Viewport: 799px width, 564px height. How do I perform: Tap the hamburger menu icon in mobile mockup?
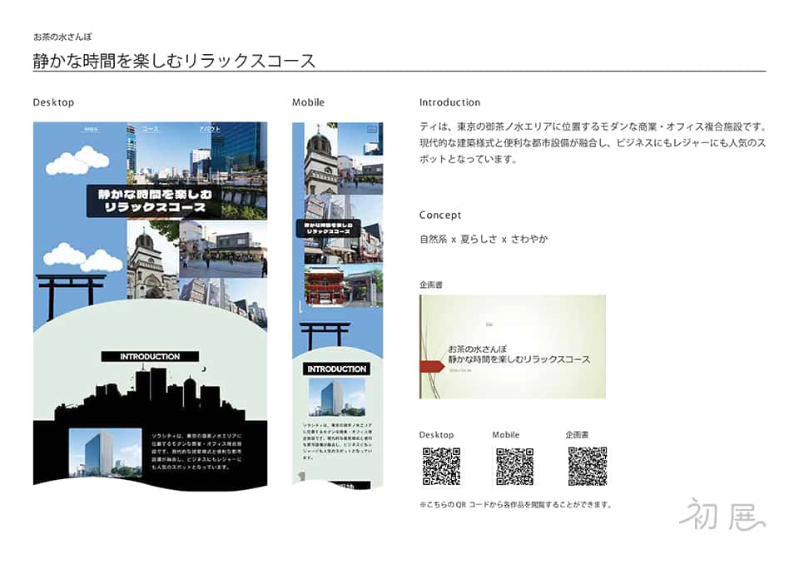372,130
